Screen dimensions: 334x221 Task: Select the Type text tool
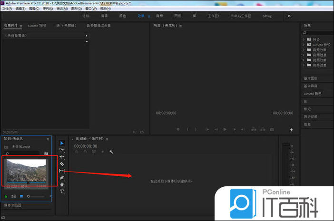[62, 192]
